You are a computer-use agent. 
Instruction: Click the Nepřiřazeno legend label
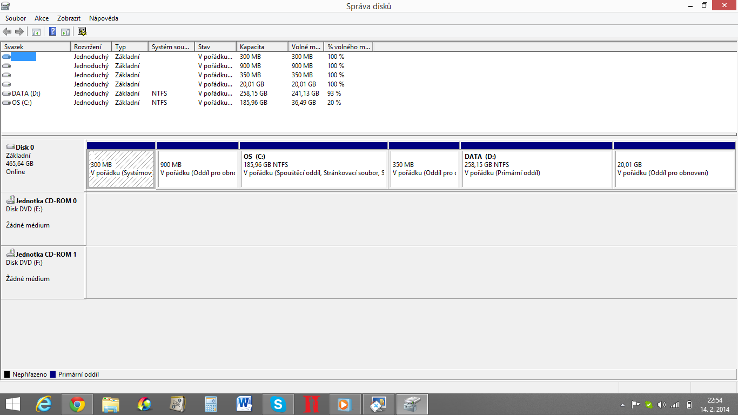(x=30, y=374)
